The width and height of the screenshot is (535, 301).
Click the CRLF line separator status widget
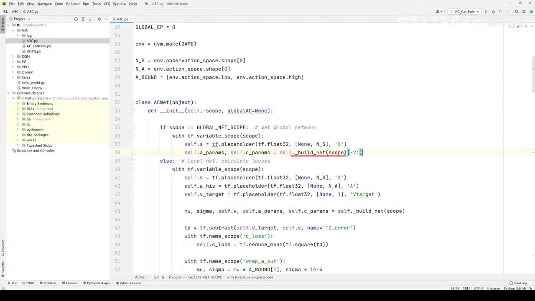[466, 288]
